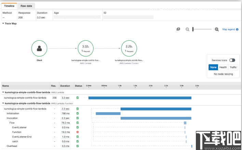Click the 1.0 ms duration value
Screen dimensions: 242x150
pyautogui.click(x=66, y=137)
